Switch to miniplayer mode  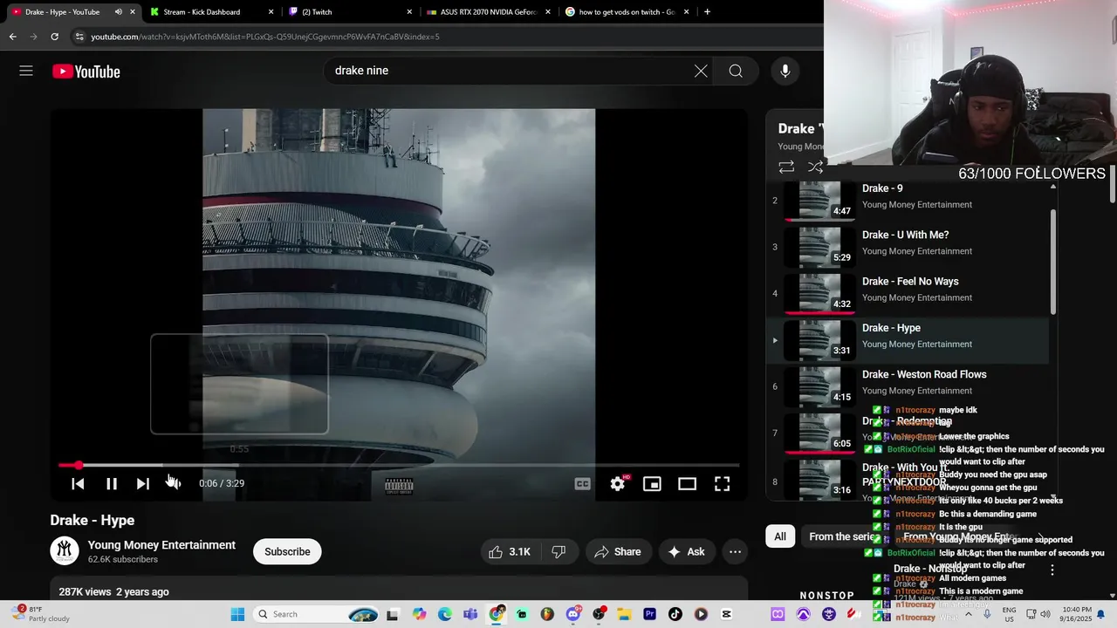(652, 483)
